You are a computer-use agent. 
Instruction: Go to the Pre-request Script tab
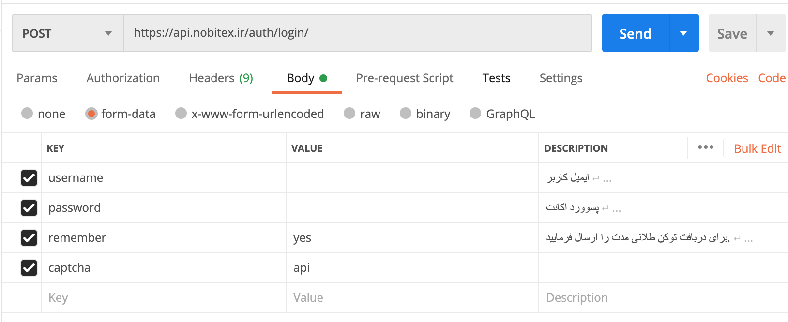click(404, 78)
